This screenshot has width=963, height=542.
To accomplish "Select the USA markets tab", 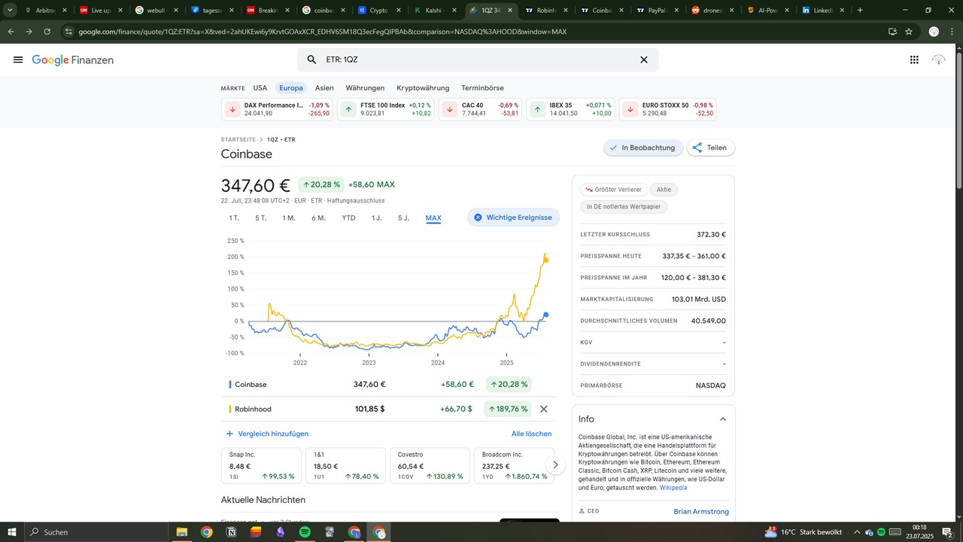I will tap(260, 88).
